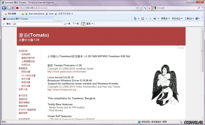The height and width of the screenshot is (125, 205).
Task: Click the compatibility view page icon
Action: pos(141,8)
